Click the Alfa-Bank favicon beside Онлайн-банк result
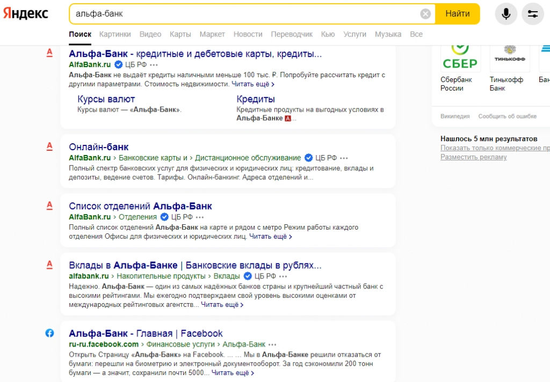550x382 pixels. tap(50, 146)
